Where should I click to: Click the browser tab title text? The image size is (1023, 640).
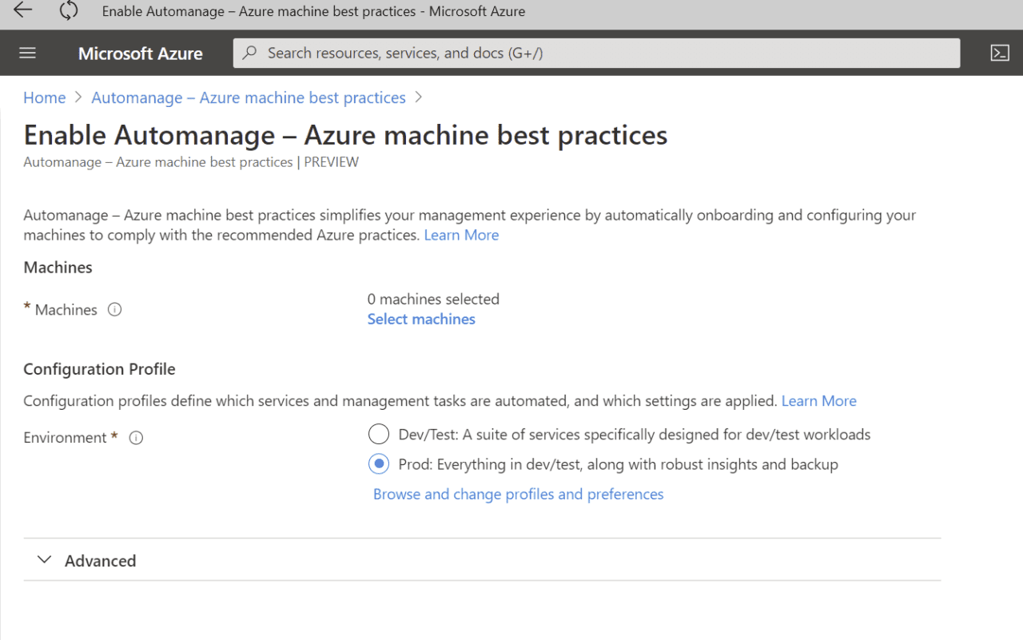314,11
